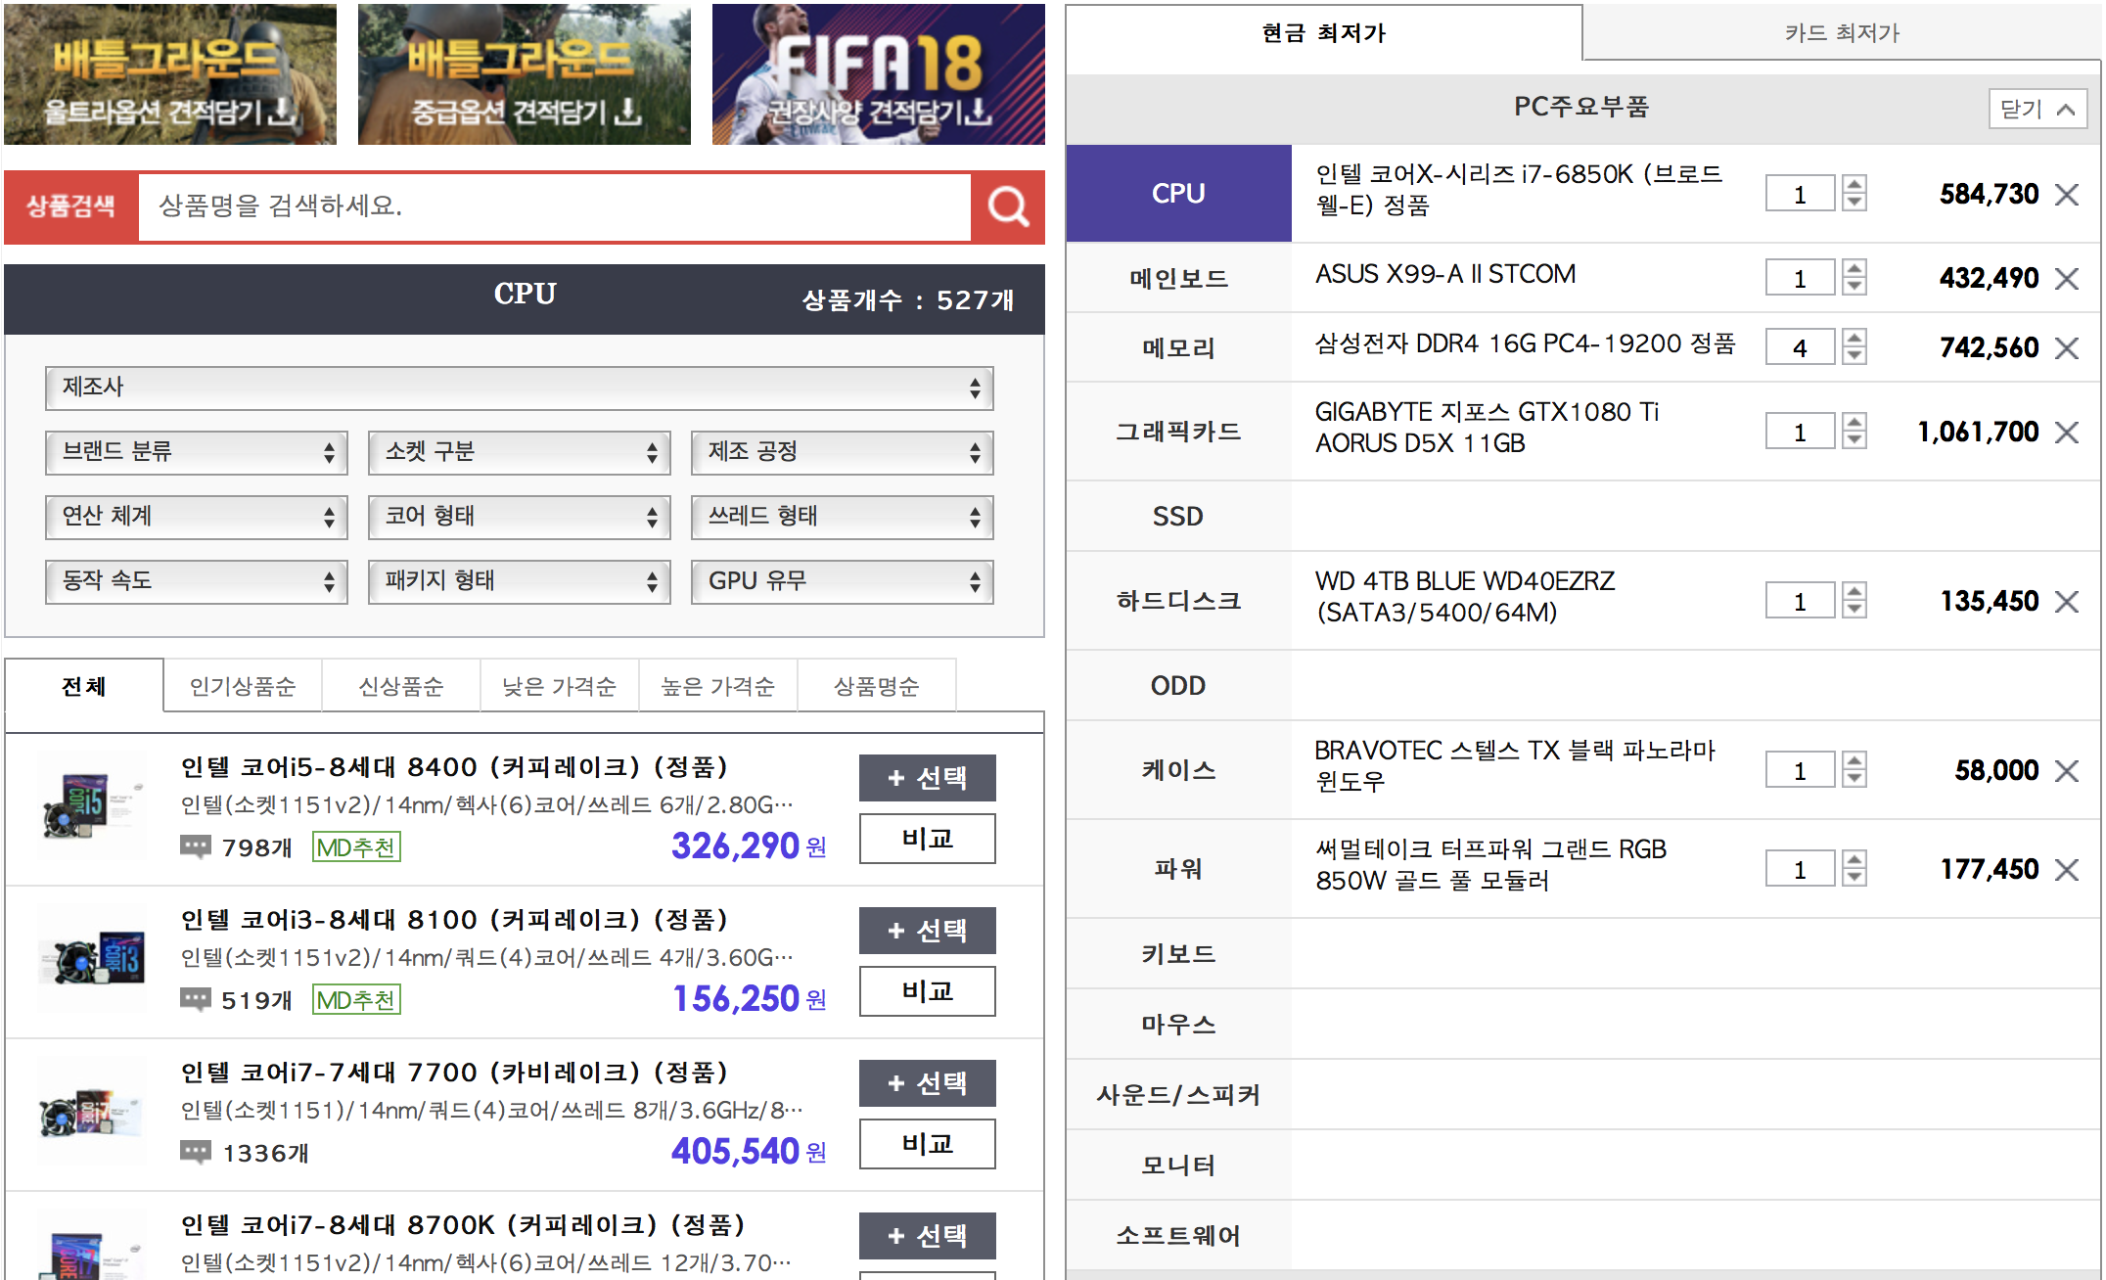This screenshot has height=1280, width=2106.
Task: Remove the BRAVOTEC case item
Action: click(2067, 771)
